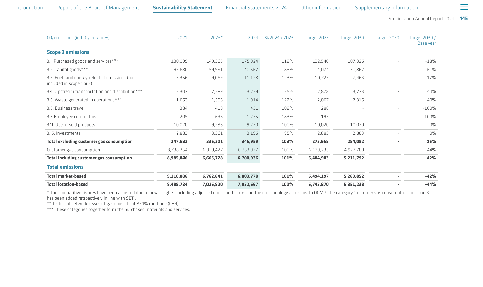Click the Target 2030 value 5,283,852
Image resolution: width=483 pixels, height=287 pixels.
click(x=354, y=176)
